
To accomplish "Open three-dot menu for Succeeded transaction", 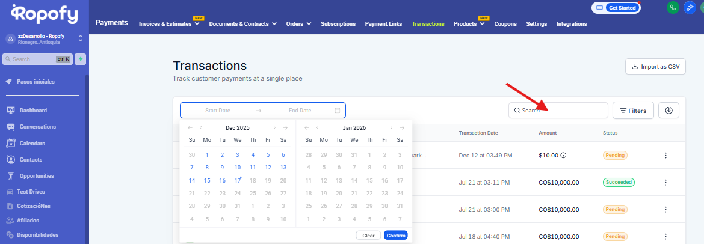I will click(x=665, y=182).
